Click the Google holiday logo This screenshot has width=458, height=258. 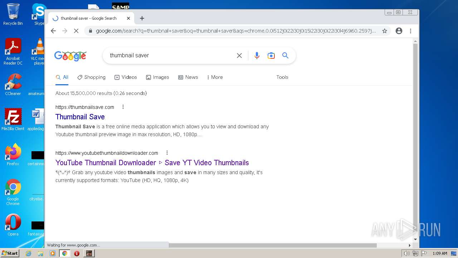pos(70,56)
